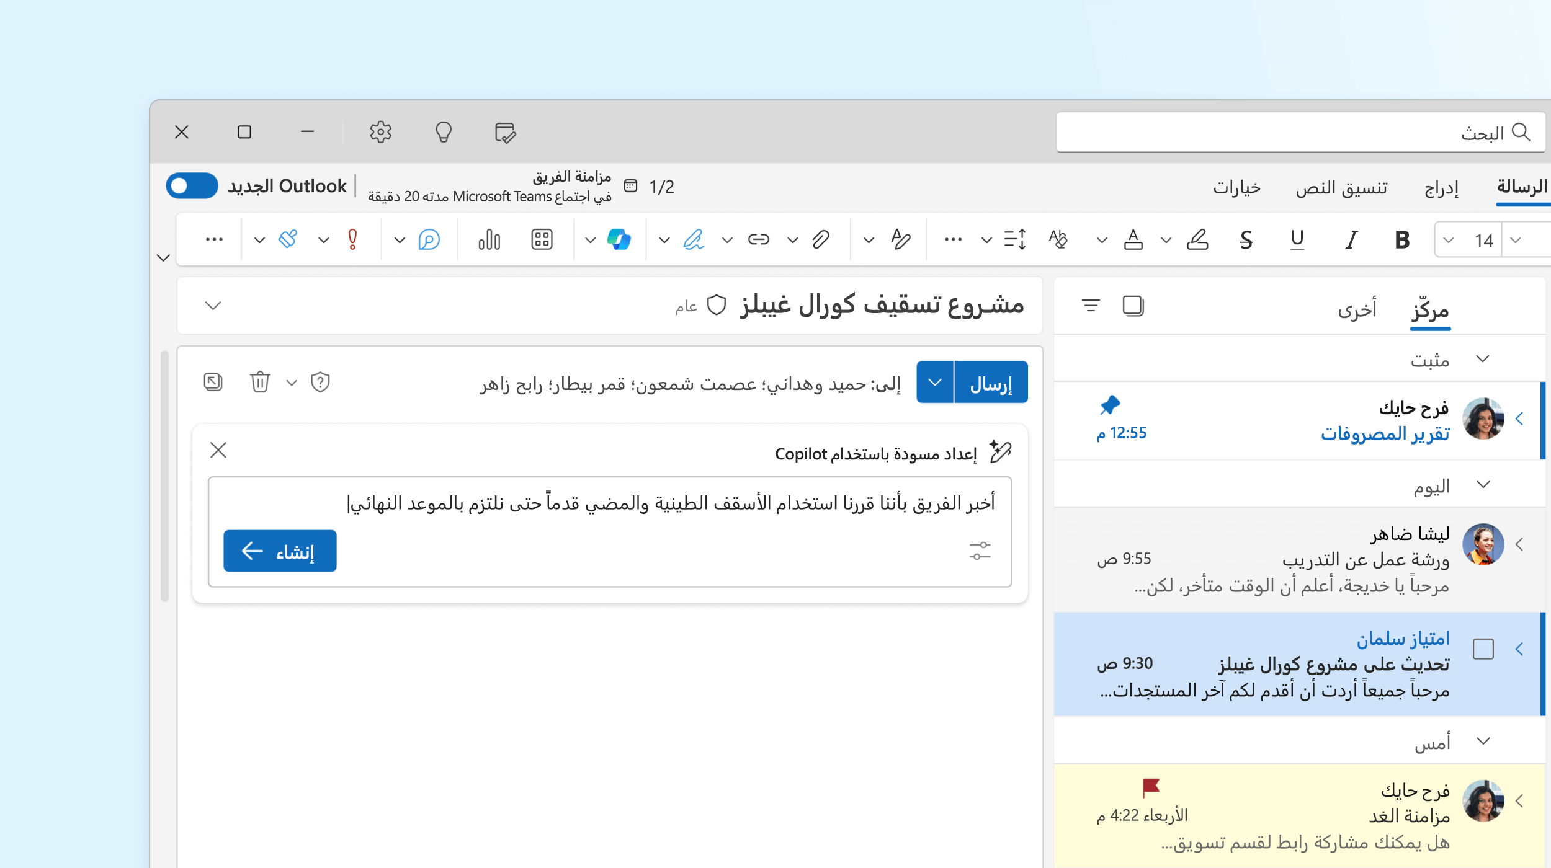Attach a file with paperclip
Image resolution: width=1551 pixels, height=868 pixels.
pos(821,240)
